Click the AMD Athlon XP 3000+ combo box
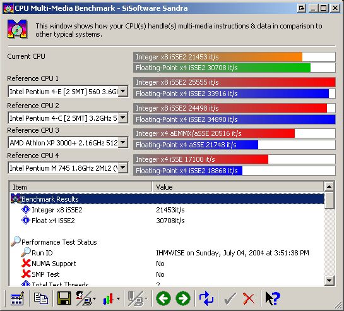This screenshot has height=311, width=344. (68, 143)
